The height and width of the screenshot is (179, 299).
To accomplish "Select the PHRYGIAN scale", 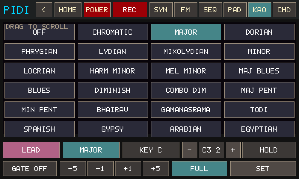I will click(x=40, y=51).
